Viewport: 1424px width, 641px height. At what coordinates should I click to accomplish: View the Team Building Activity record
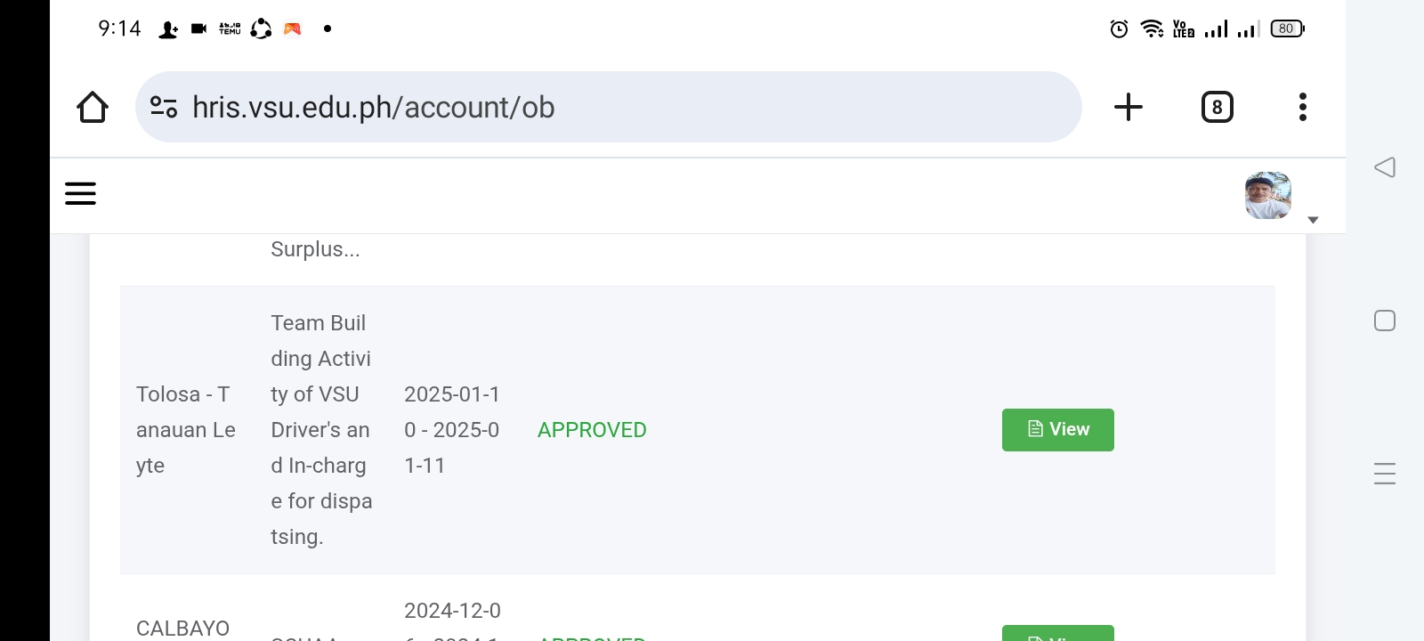pyautogui.click(x=1057, y=430)
